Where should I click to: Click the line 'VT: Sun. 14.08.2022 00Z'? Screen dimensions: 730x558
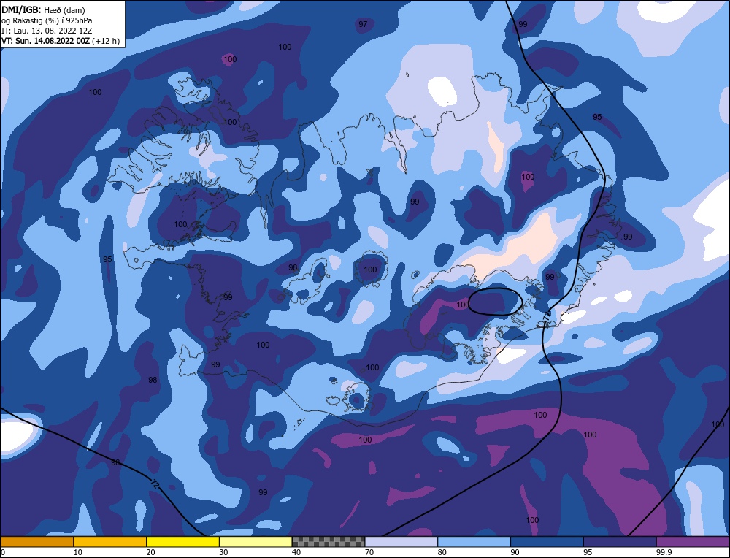(x=45, y=41)
